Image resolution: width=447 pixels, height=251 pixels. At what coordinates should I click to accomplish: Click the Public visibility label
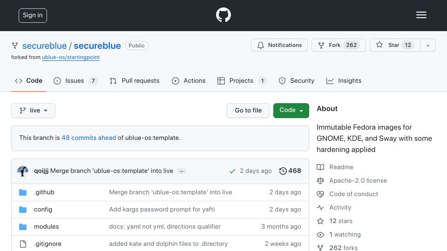pos(136,46)
